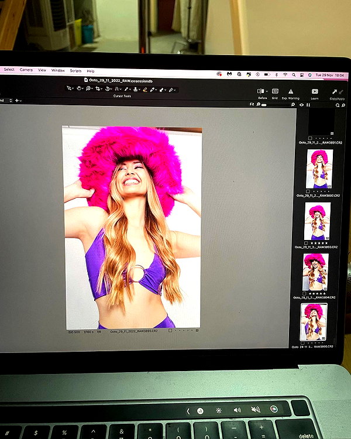The image size is (351, 439).
Task: Click the viewer zoom-in magnifier icon
Action: 292,104
